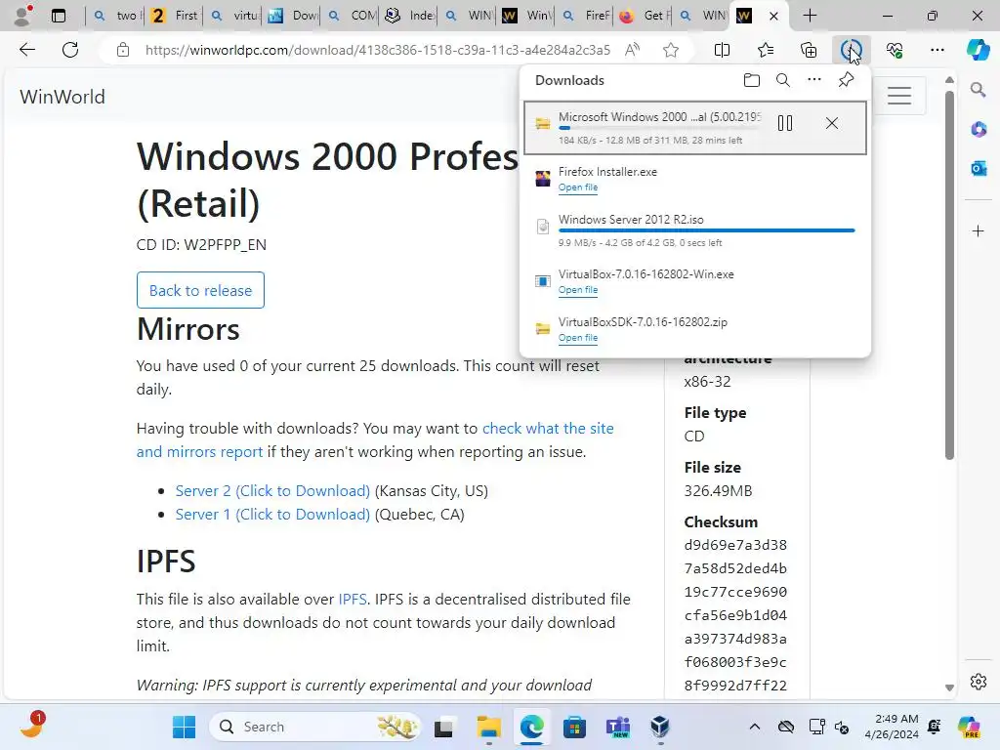Toggle the Downloads toolbar button

[852, 50]
